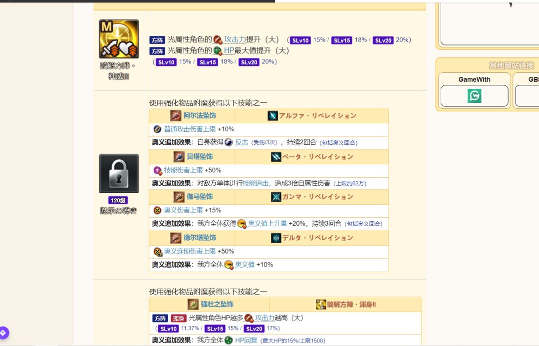Viewport: 539px width, 346px height.
Task: Click the 方阵 tag on HP最大值 row
Action: [157, 51]
